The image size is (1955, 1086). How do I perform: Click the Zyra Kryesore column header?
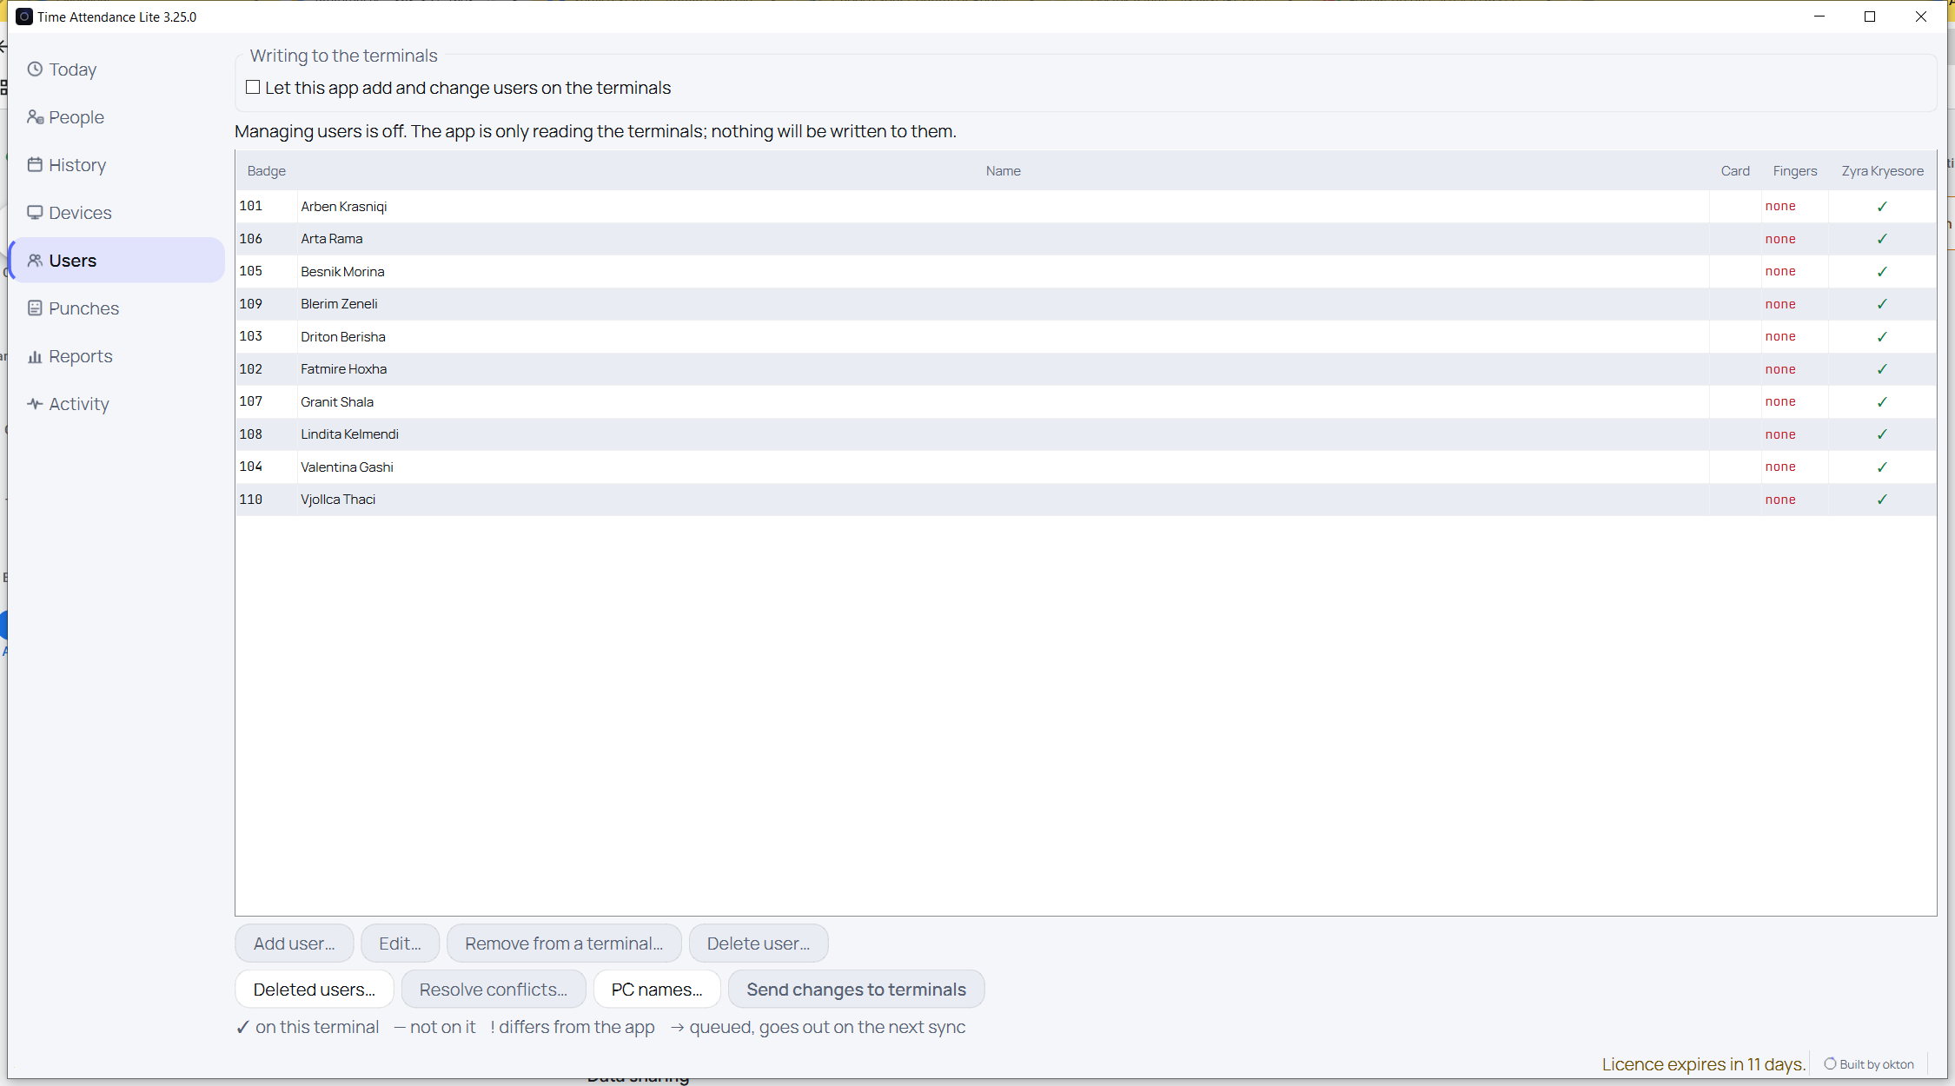click(x=1882, y=170)
